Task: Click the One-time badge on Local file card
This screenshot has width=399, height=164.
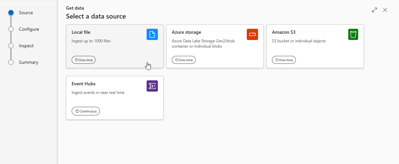Action: coord(84,60)
